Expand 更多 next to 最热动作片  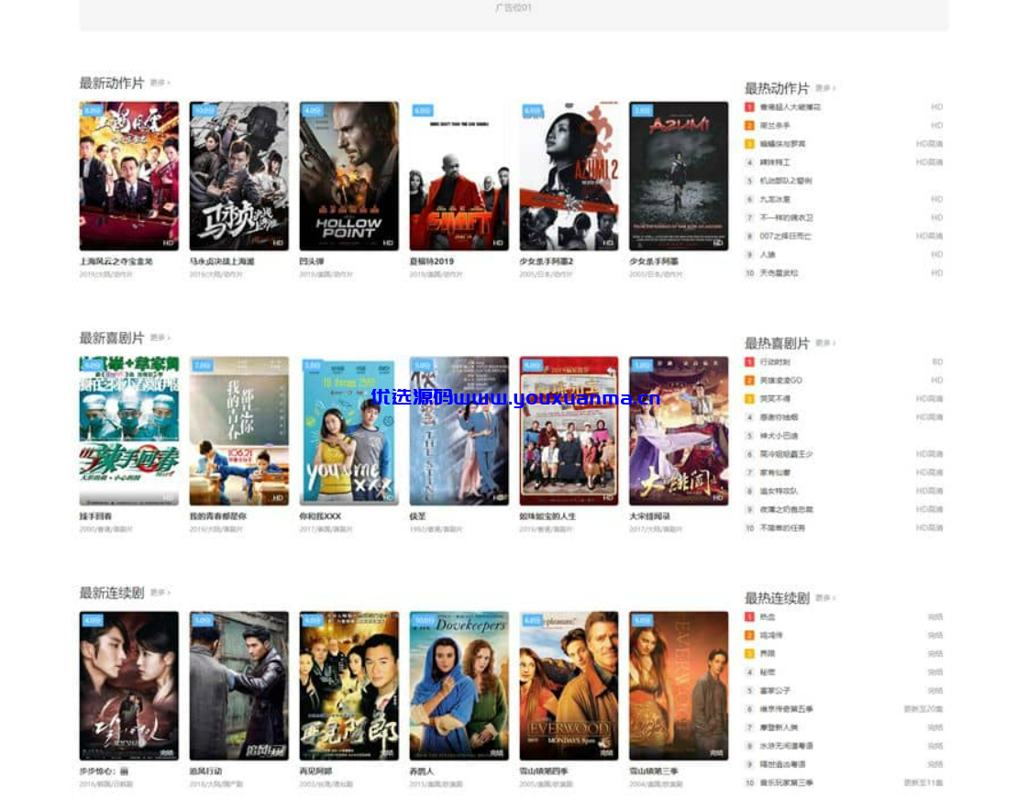coord(825,88)
